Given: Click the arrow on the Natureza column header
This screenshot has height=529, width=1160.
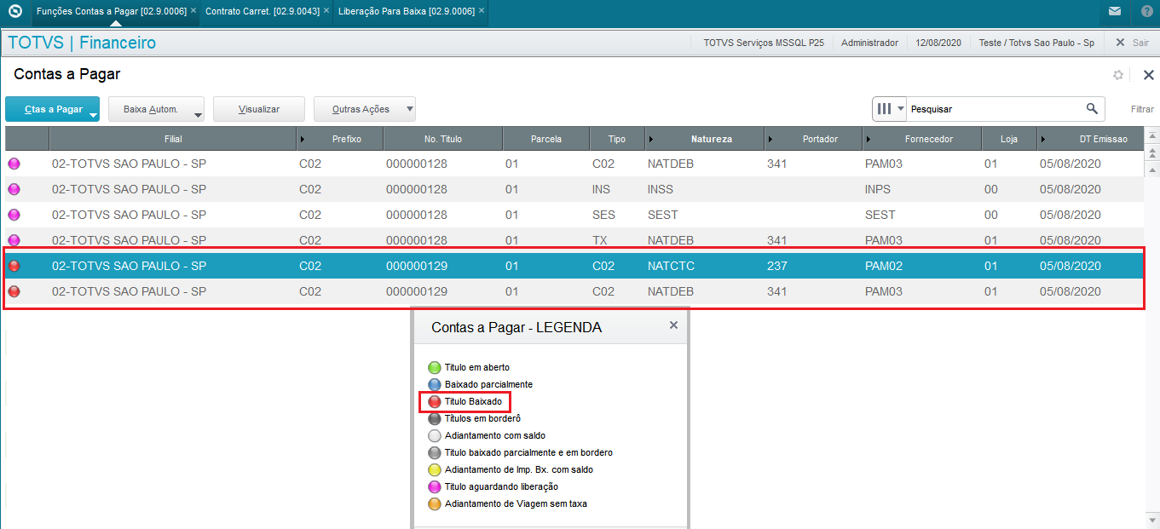Looking at the screenshot, I should point(651,139).
